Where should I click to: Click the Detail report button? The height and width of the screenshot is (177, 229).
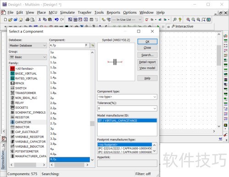pos(147,62)
